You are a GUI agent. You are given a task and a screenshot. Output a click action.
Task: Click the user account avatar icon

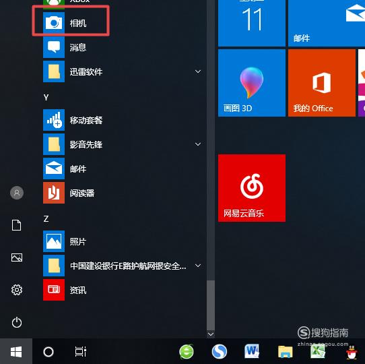[x=17, y=193]
